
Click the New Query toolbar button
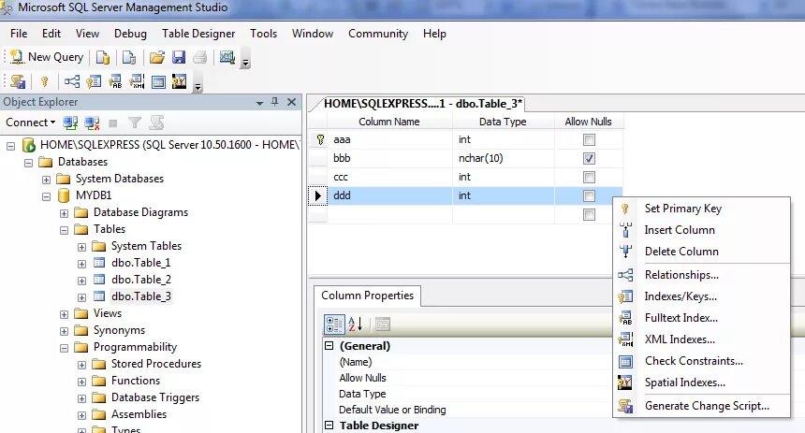47,57
